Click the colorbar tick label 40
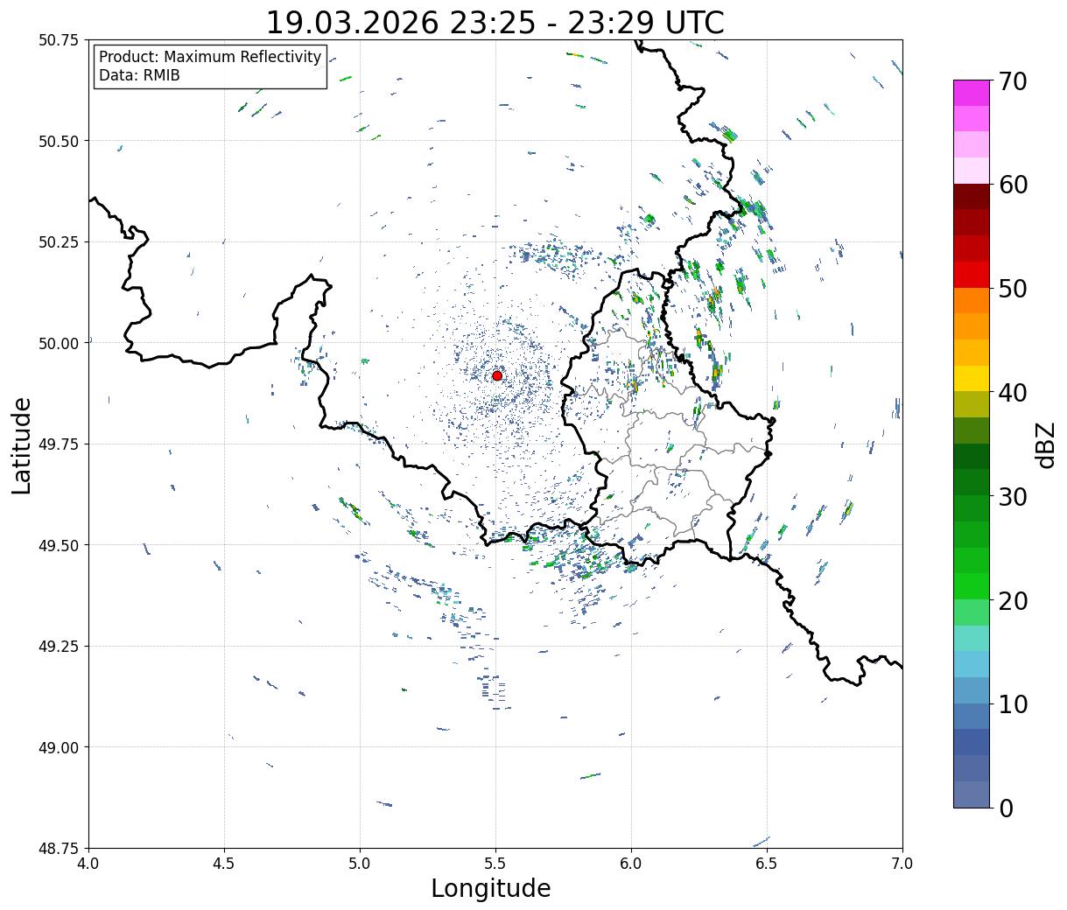Image resolution: width=1067 pixels, height=910 pixels. [1013, 393]
